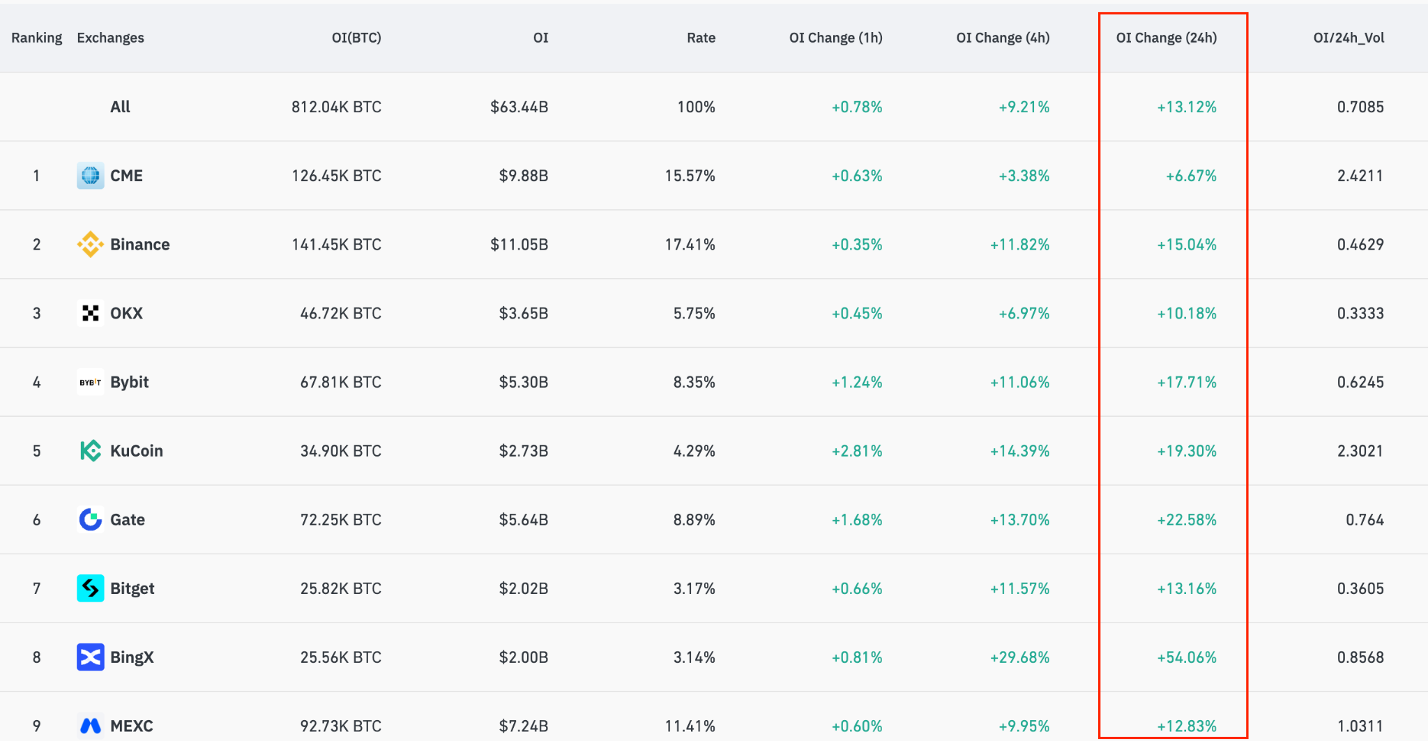
Task: Click the BingX logo icon
Action: click(90, 657)
